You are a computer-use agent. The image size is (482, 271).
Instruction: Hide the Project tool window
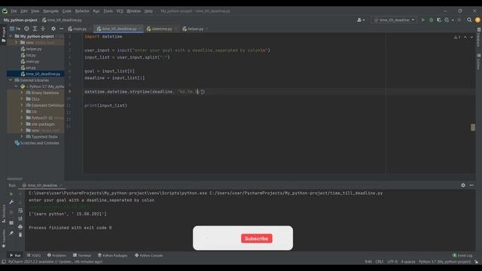(x=62, y=29)
